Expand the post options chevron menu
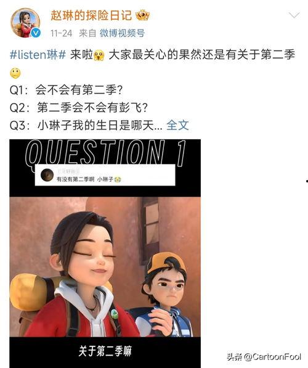Viewport: 308px width, 368px height. click(x=294, y=15)
